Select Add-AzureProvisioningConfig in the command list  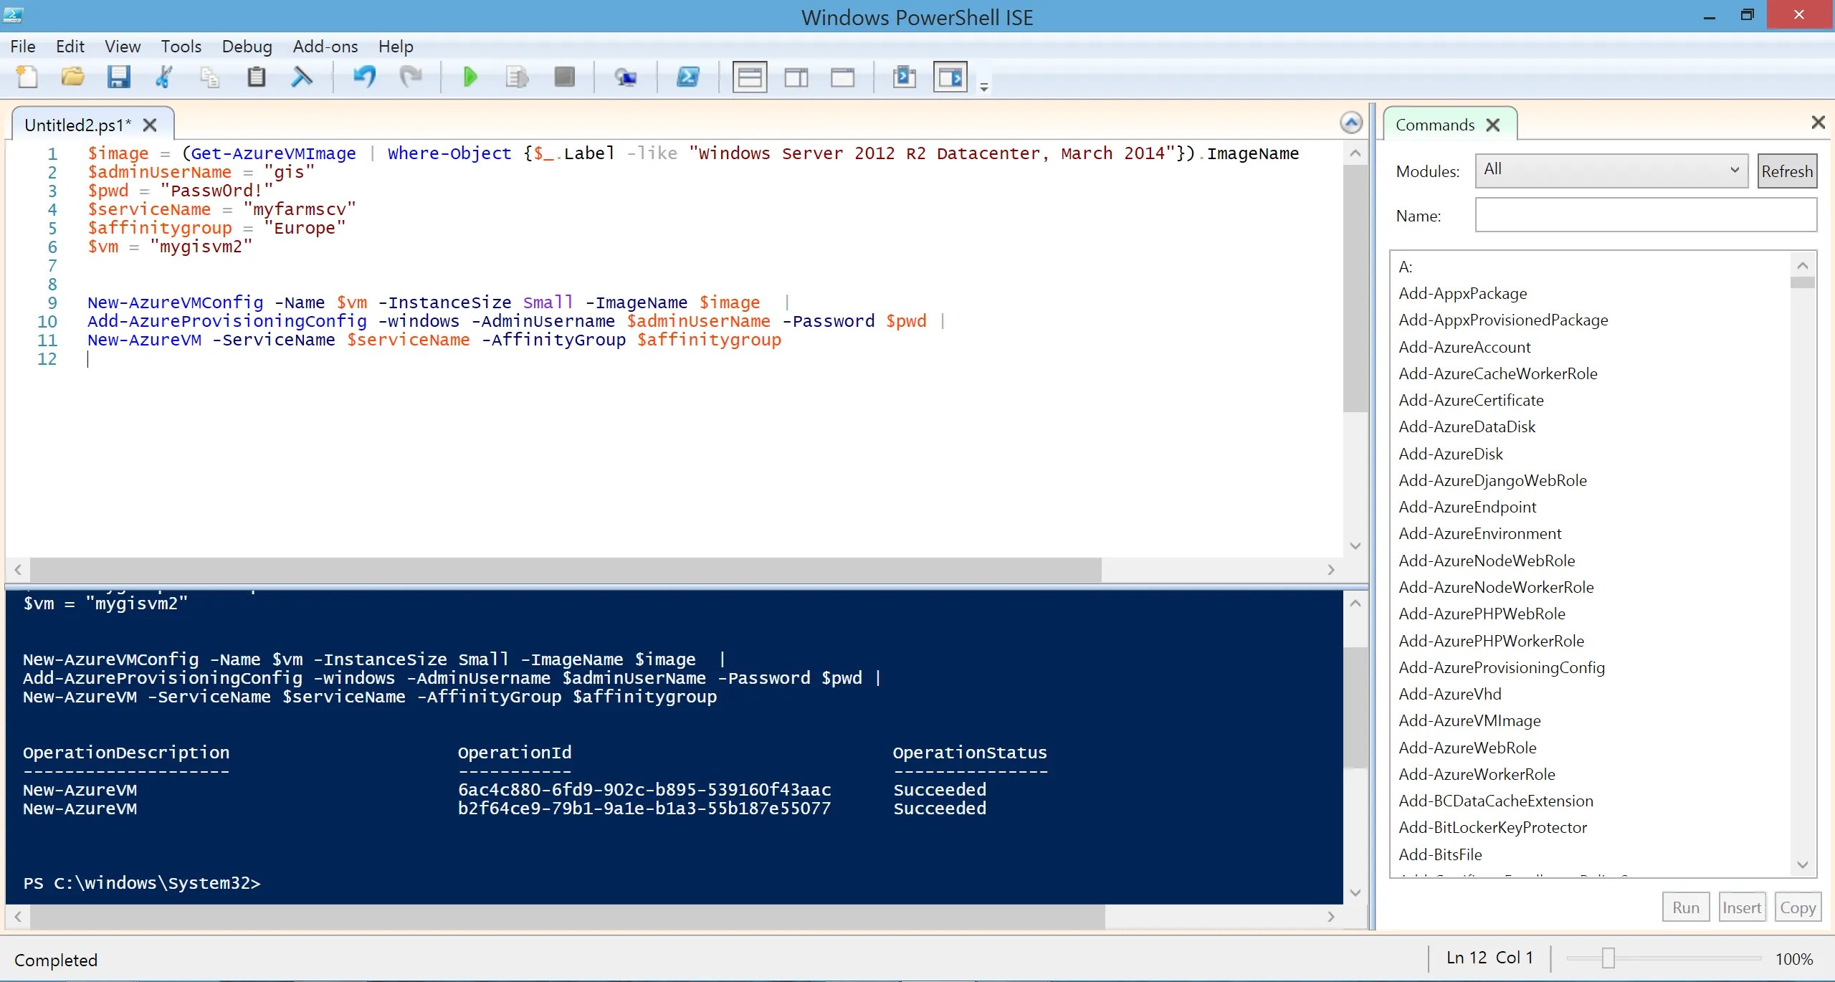[x=1502, y=667]
